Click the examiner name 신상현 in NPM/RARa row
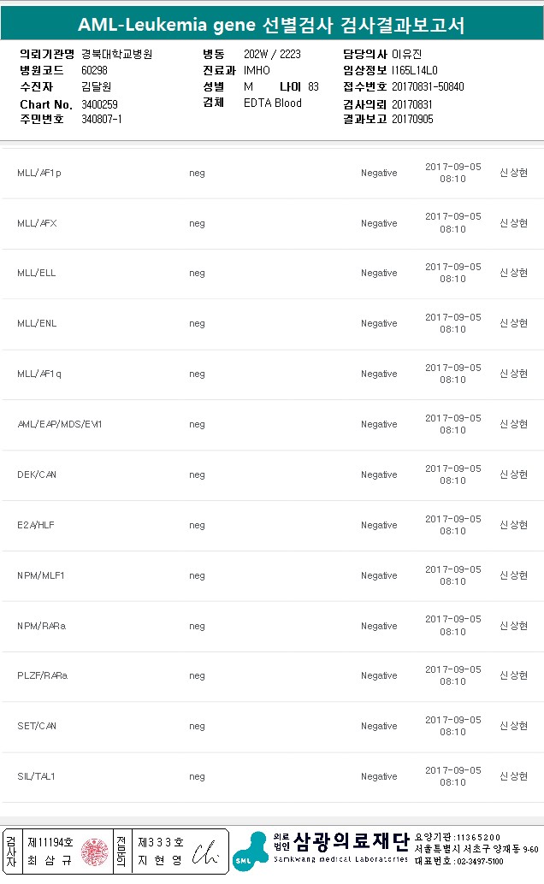This screenshot has height=884, width=544. point(513,626)
